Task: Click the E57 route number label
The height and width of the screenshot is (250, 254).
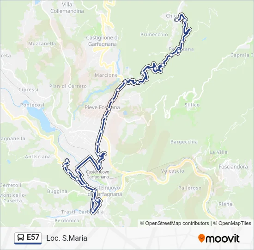Action: pos(33,237)
